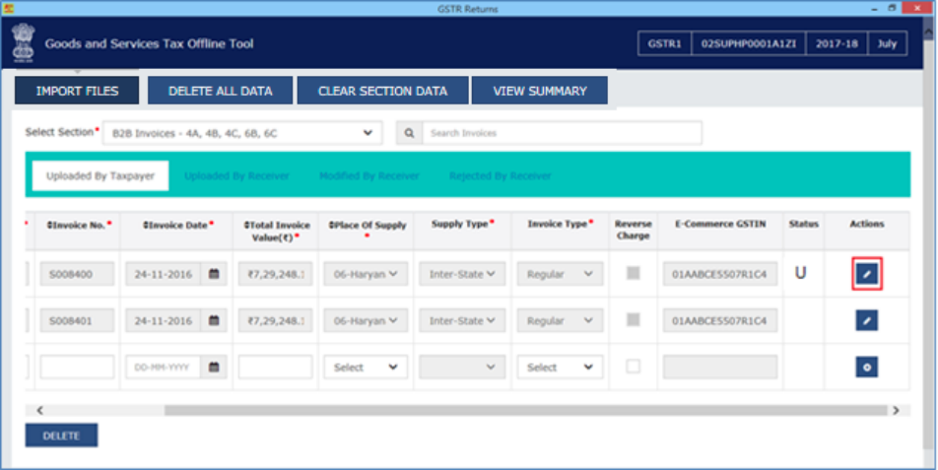
Task: Open the calendar icon for the S008400 invoice date
Action: coord(214,274)
